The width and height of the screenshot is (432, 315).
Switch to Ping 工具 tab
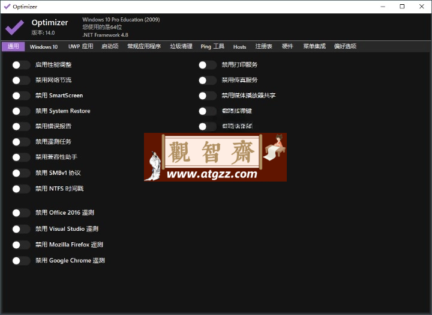(x=212, y=46)
